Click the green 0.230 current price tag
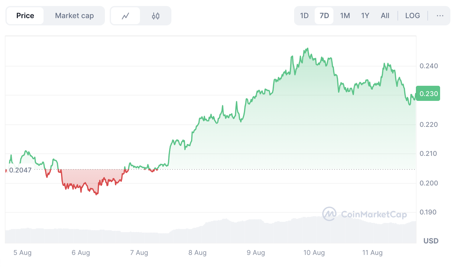Image resolution: width=454 pixels, height=267 pixels. [x=428, y=94]
